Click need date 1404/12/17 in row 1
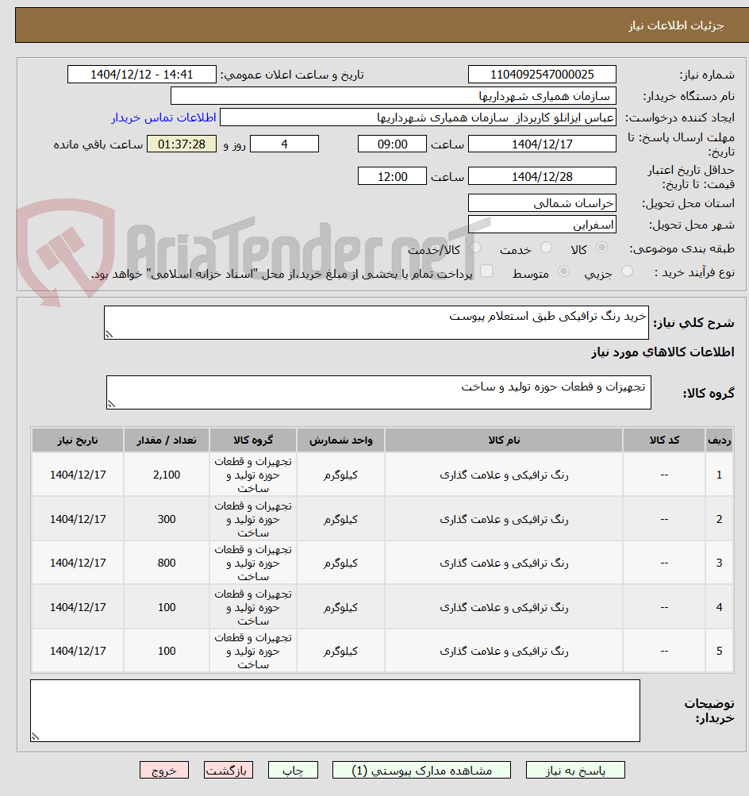 click(78, 475)
